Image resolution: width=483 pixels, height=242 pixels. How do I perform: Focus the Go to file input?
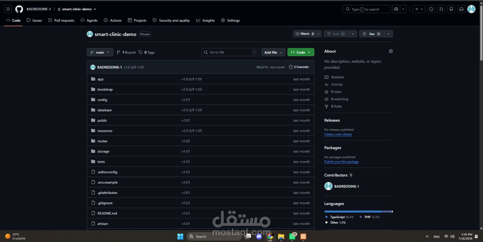point(230,52)
